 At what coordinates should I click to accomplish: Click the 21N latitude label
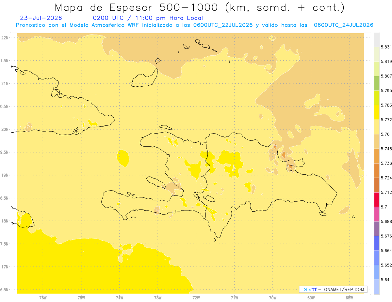[x=6, y=83]
